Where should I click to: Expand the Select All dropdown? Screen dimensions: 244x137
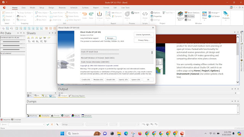[14, 13]
